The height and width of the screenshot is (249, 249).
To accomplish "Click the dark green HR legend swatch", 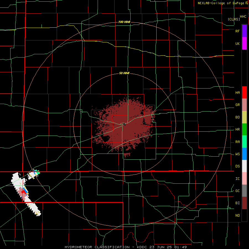I will tap(244, 129).
